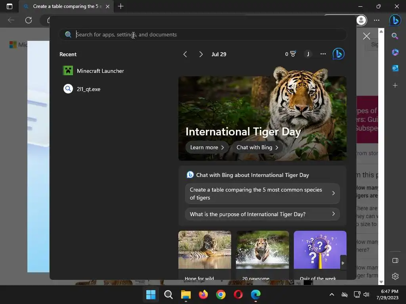This screenshot has width=406, height=304.
Task: Go to next day in search highlights
Action: coord(201,54)
